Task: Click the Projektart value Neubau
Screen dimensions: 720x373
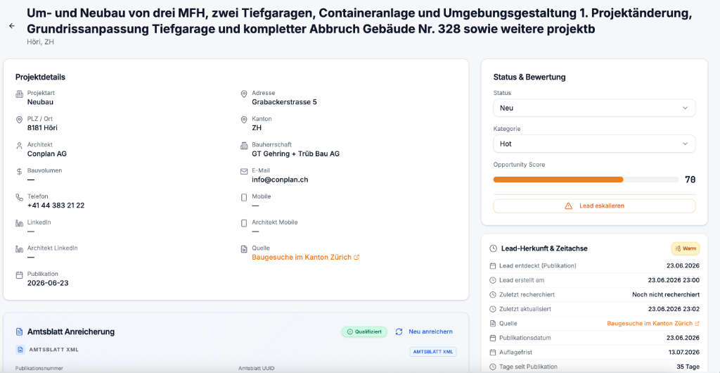Action: pos(40,102)
